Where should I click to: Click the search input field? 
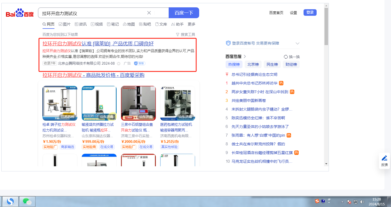coord(94,13)
